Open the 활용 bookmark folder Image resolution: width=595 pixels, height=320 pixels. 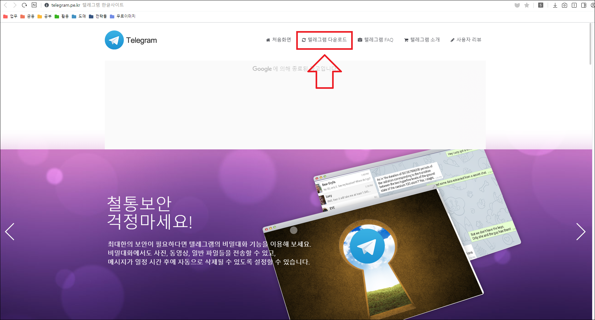(62, 16)
